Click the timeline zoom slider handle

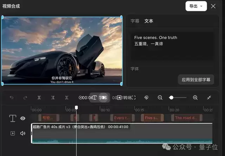[171, 98]
